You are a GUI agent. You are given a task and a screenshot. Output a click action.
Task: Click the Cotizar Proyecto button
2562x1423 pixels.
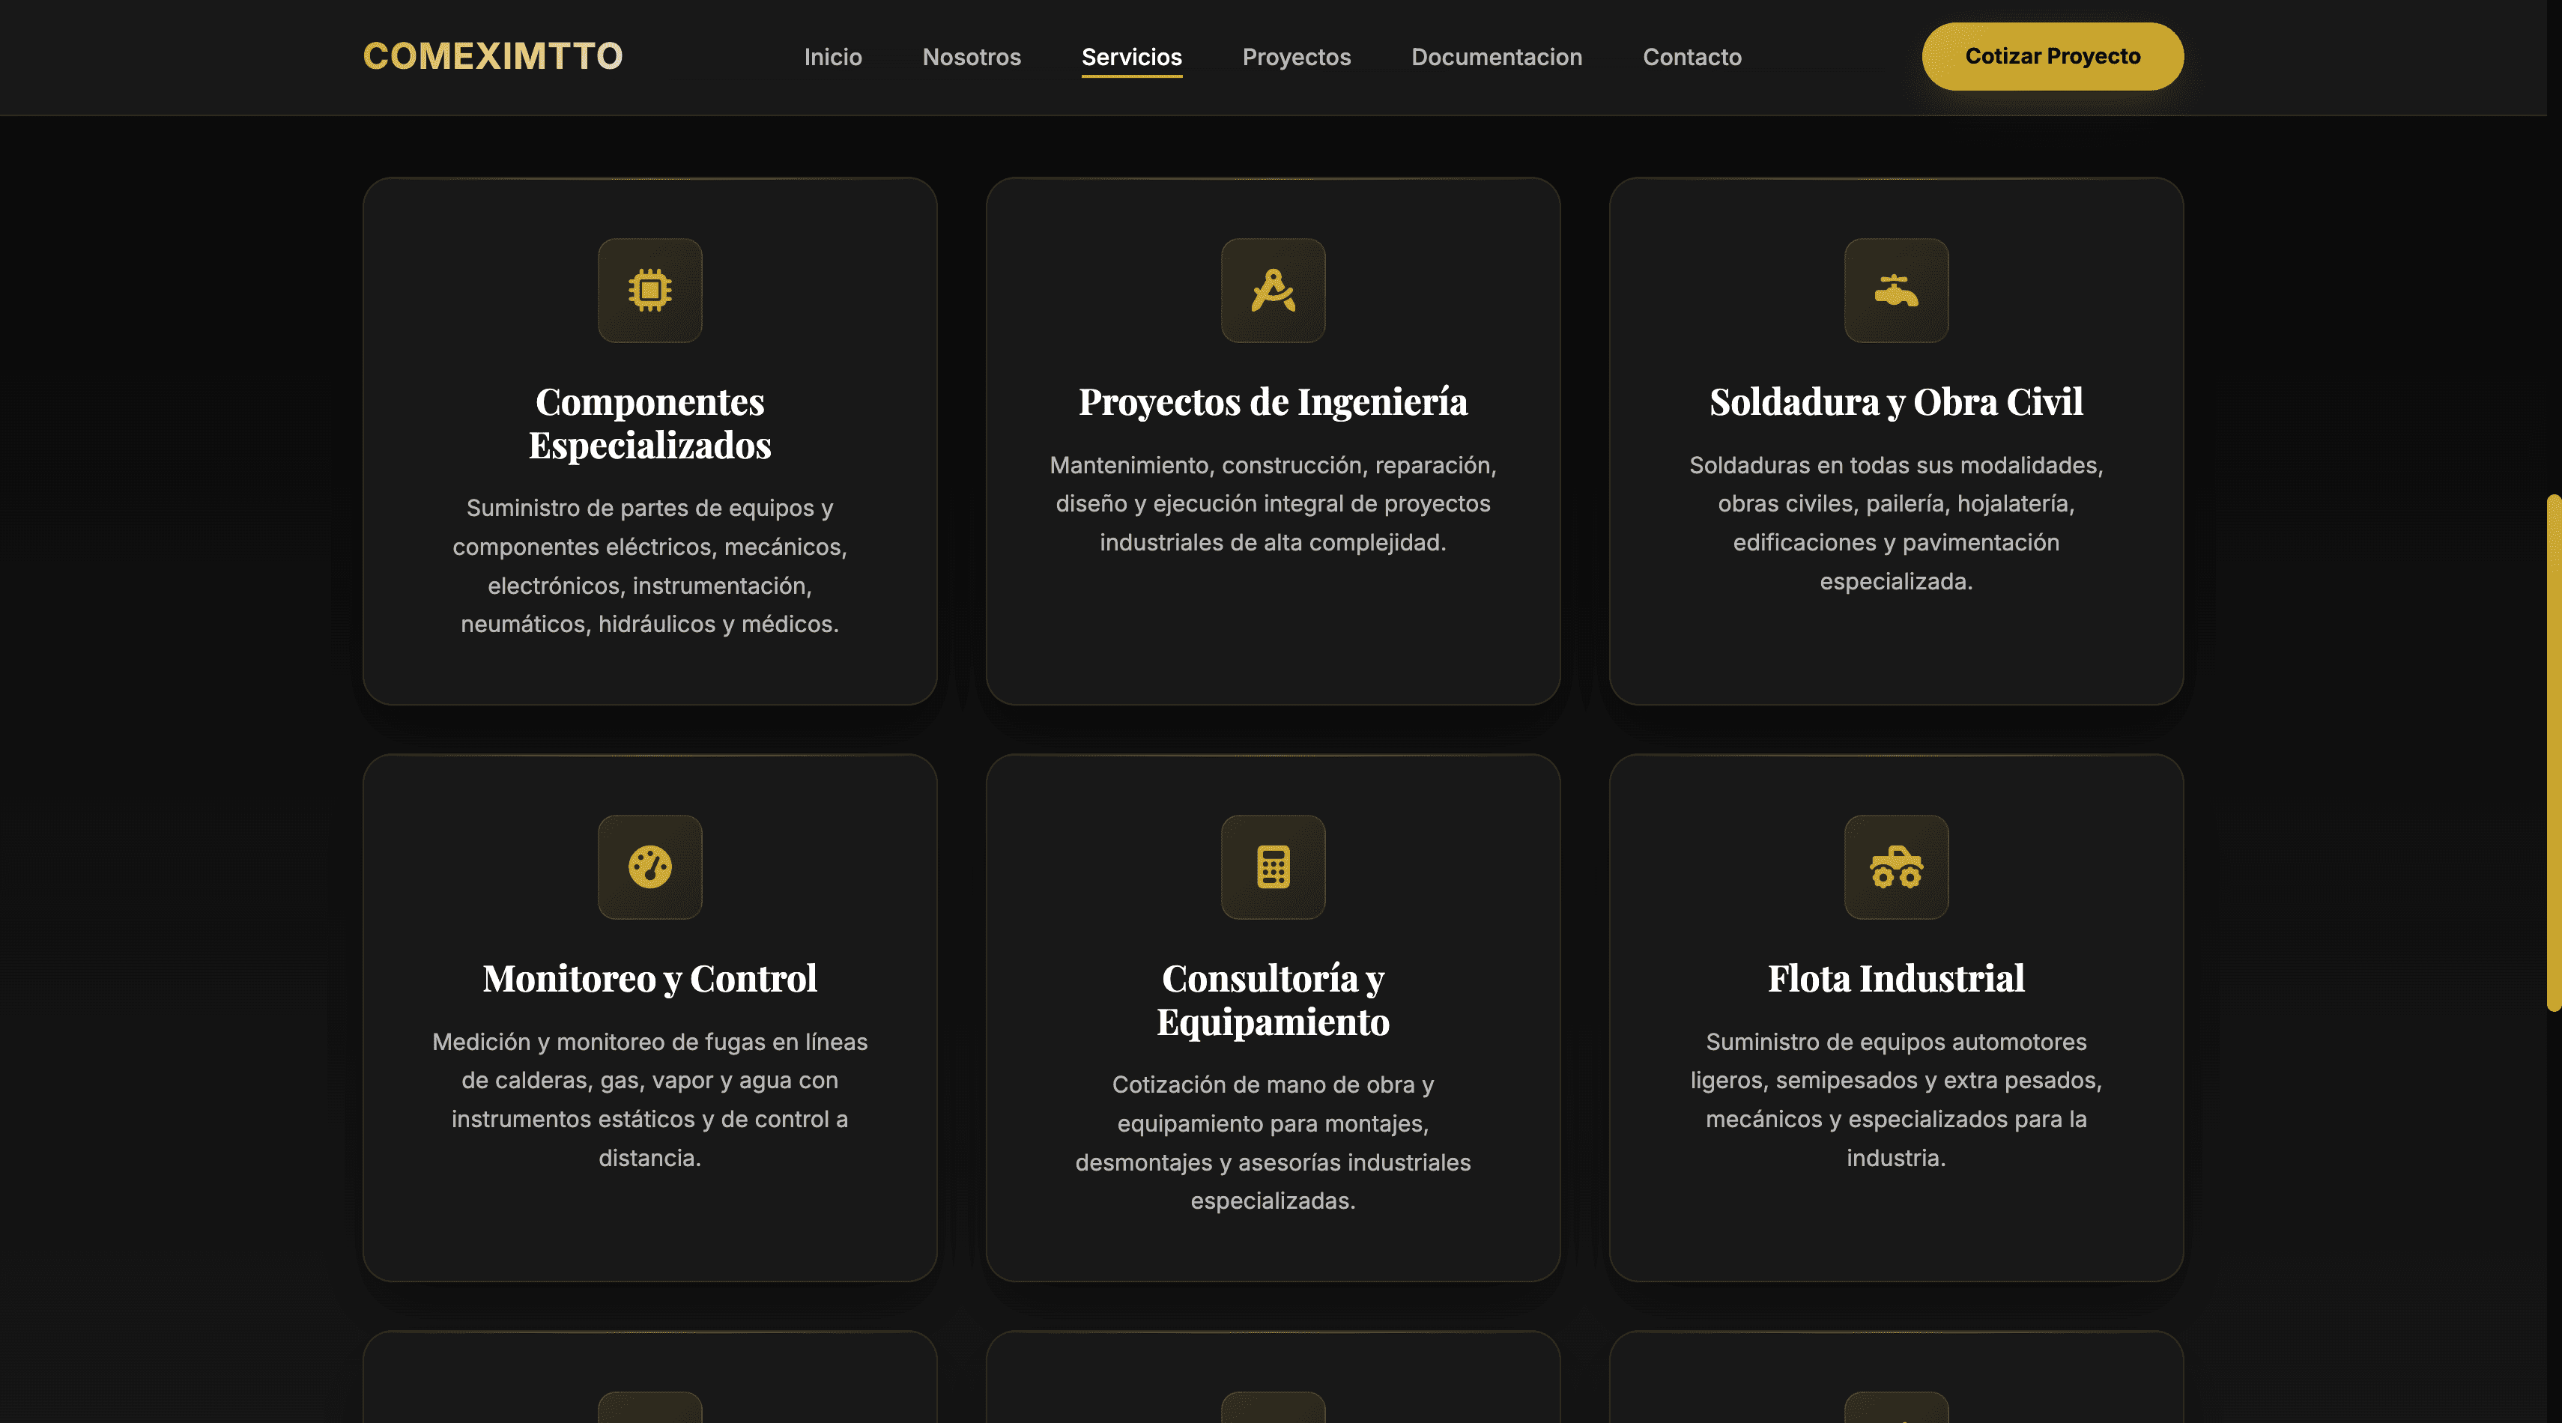pos(2052,57)
